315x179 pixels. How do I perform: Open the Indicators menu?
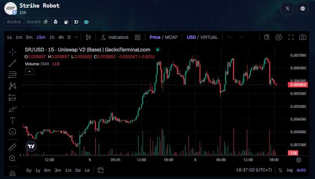[115, 37]
